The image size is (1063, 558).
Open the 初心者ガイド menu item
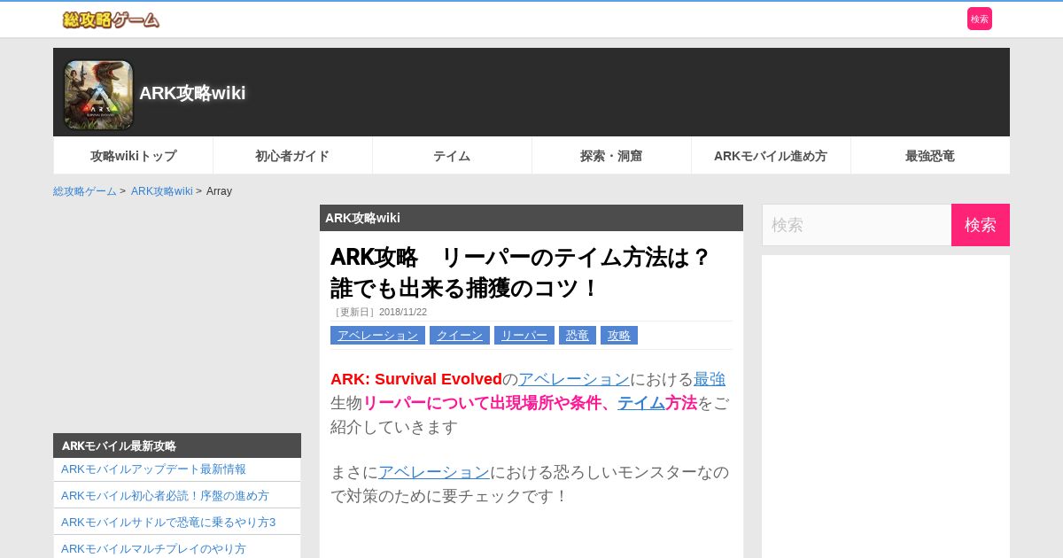292,156
